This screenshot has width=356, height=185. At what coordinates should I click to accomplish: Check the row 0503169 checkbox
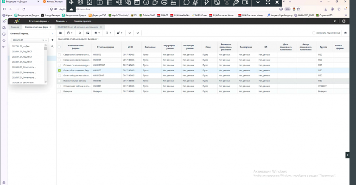click(x=59, y=60)
